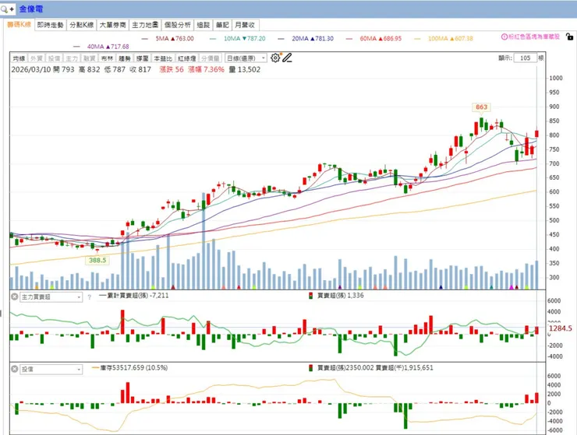Screen dimensions: 577x435
Task: Toggle the chart lock icon
Action: tap(569, 37)
